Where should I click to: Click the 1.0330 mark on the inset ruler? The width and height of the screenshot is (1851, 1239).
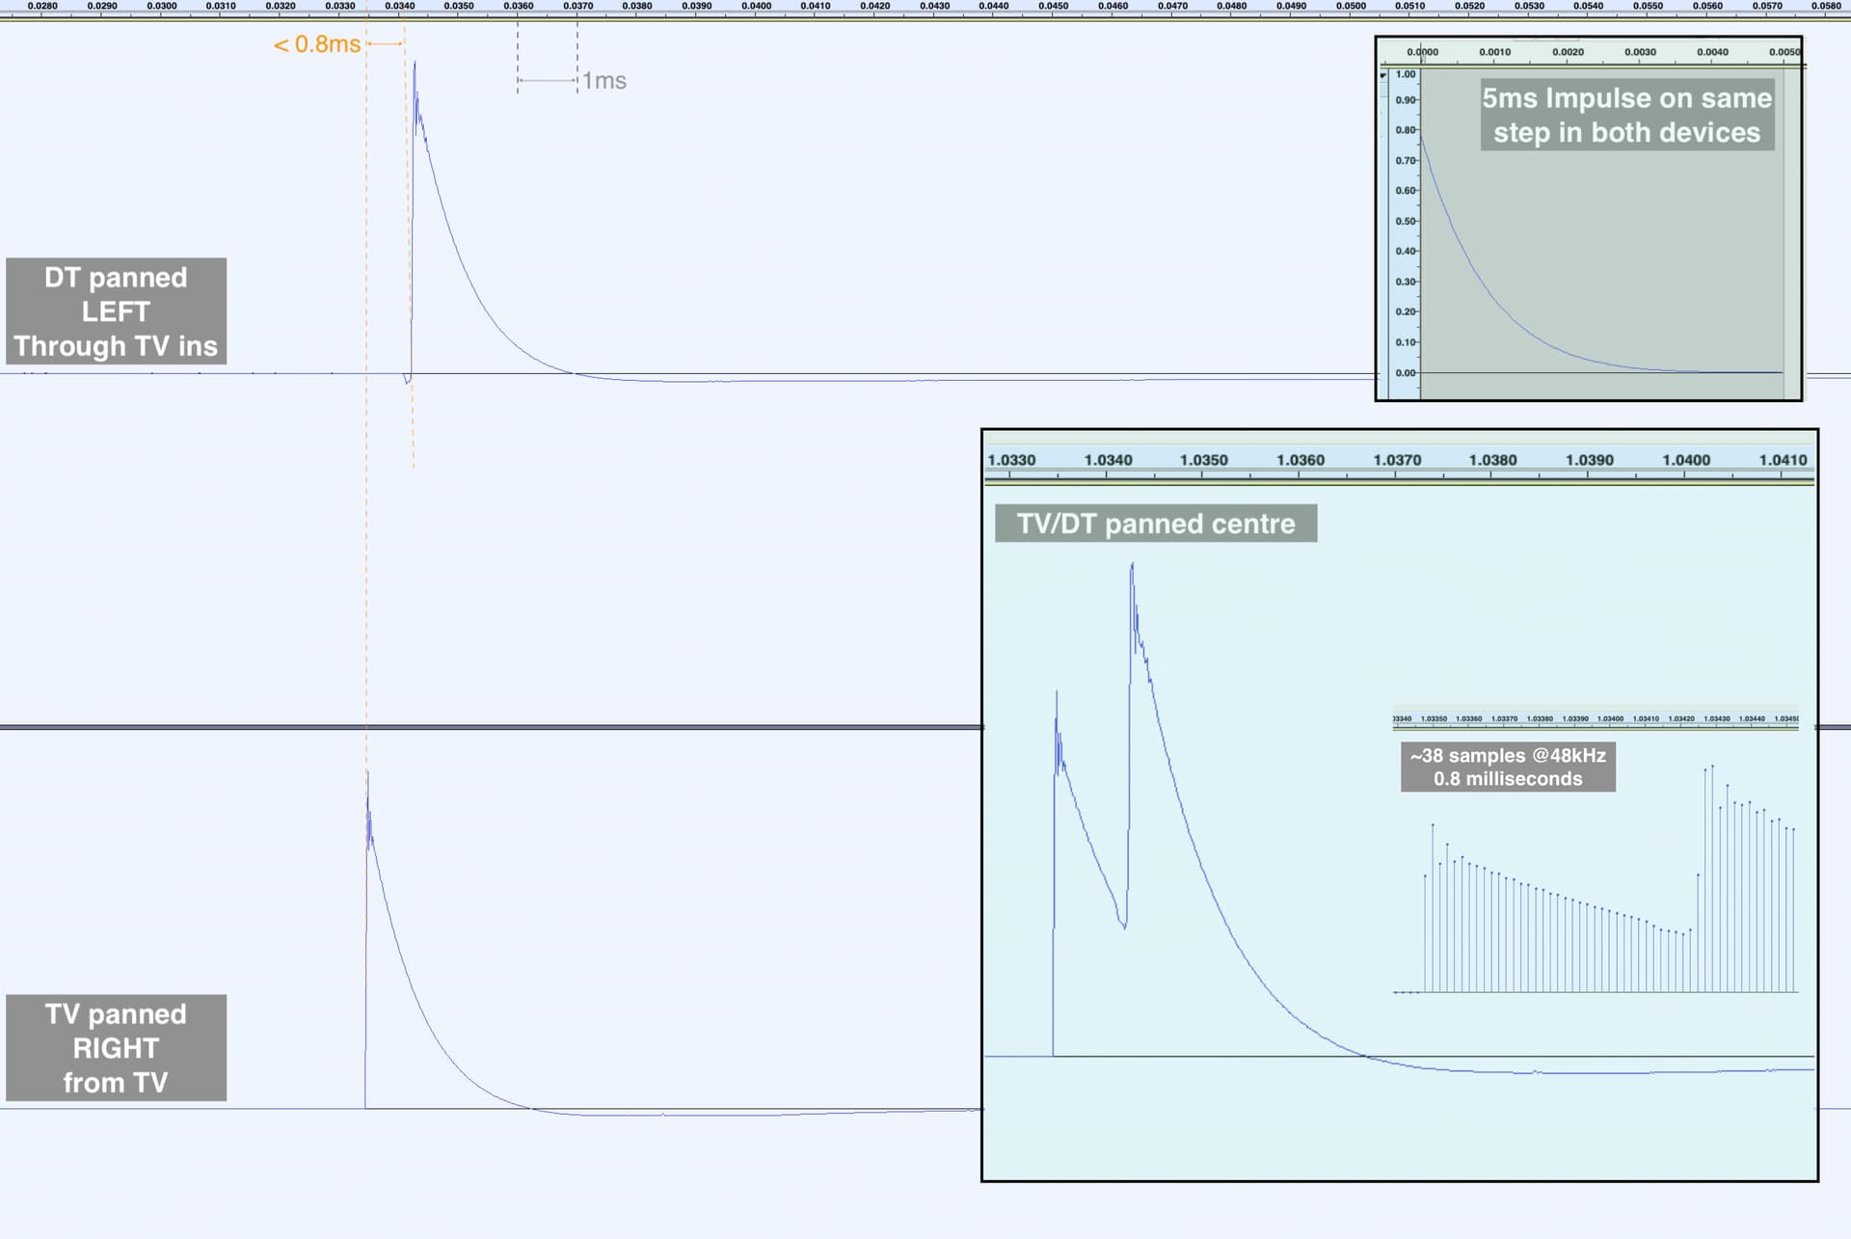click(x=1011, y=460)
